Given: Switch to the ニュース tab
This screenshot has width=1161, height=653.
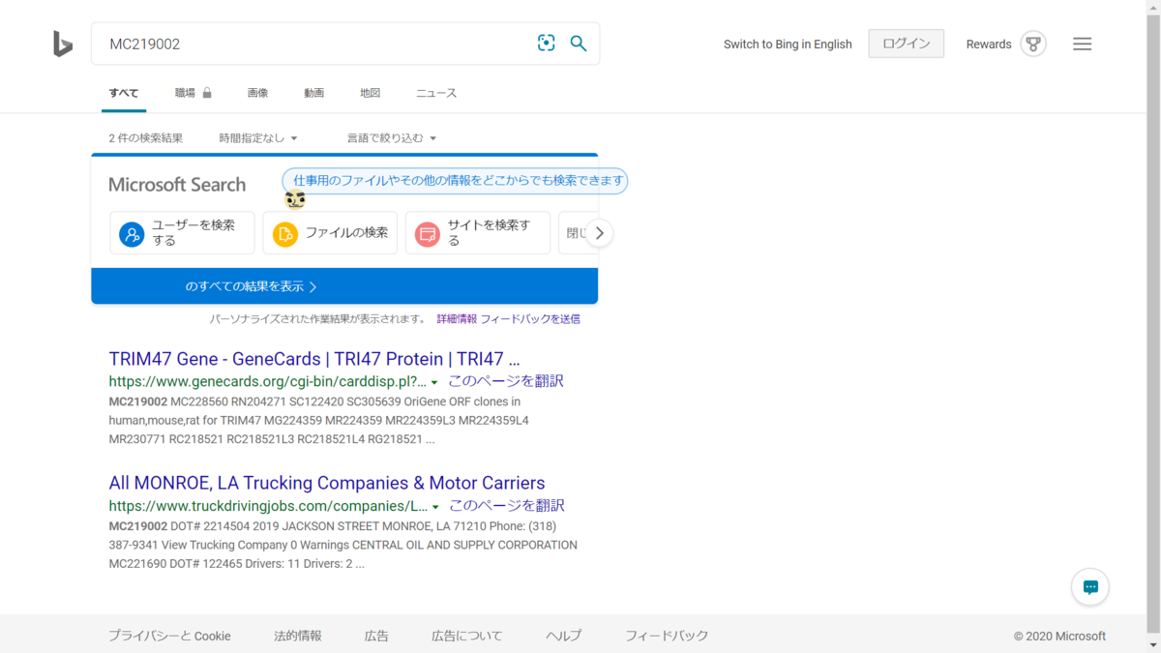Looking at the screenshot, I should [x=436, y=93].
